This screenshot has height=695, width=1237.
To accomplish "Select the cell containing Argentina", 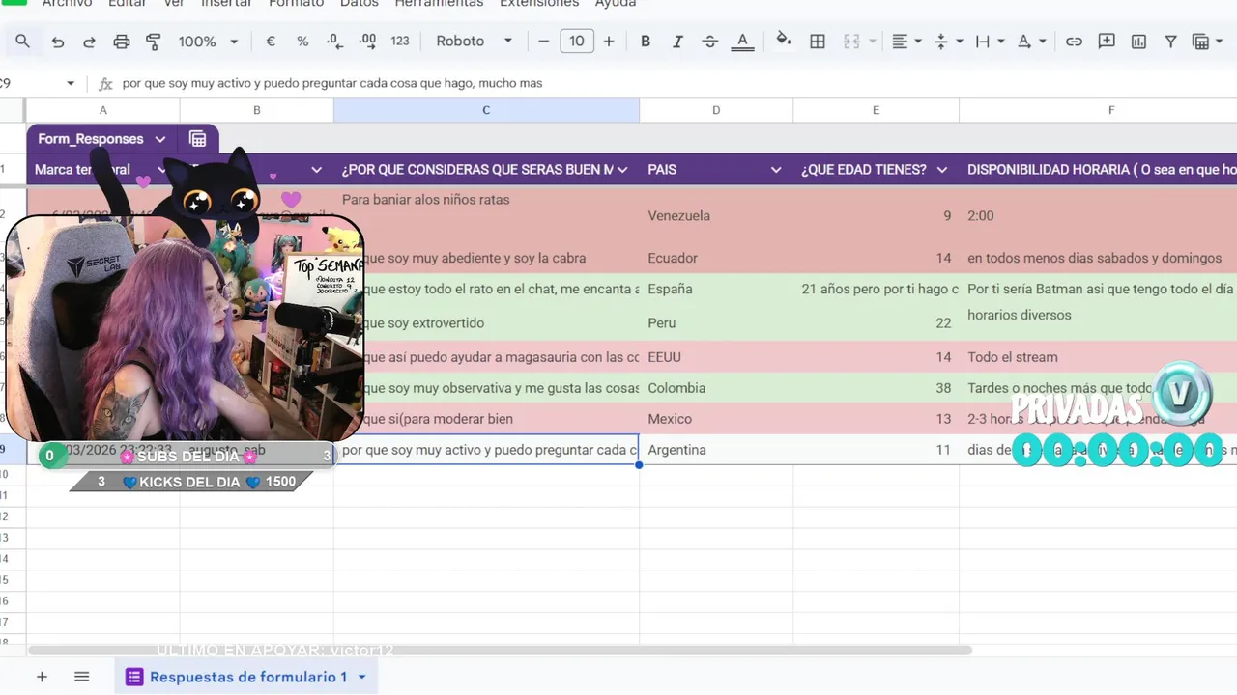I will click(716, 450).
